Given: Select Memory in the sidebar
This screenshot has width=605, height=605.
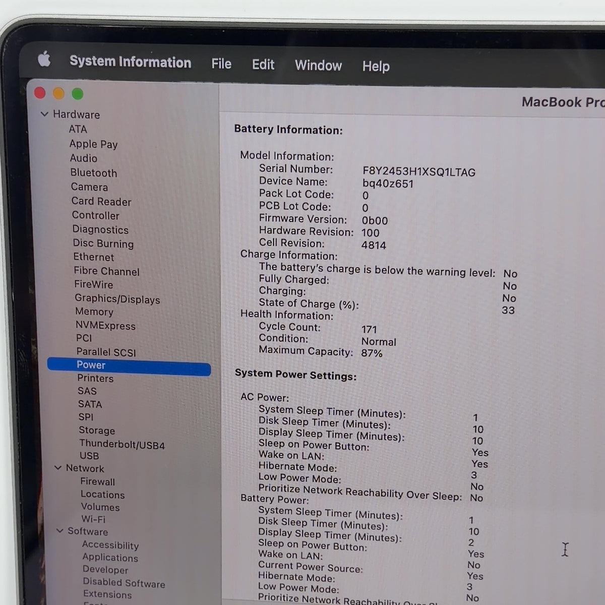Looking at the screenshot, I should pos(94,312).
